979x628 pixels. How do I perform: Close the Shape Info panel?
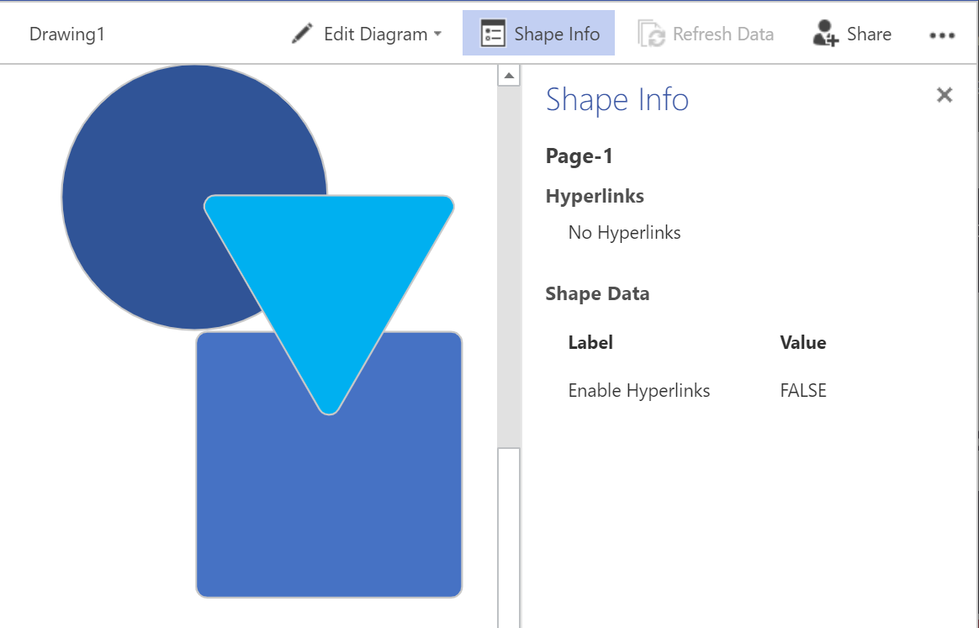[x=944, y=95]
